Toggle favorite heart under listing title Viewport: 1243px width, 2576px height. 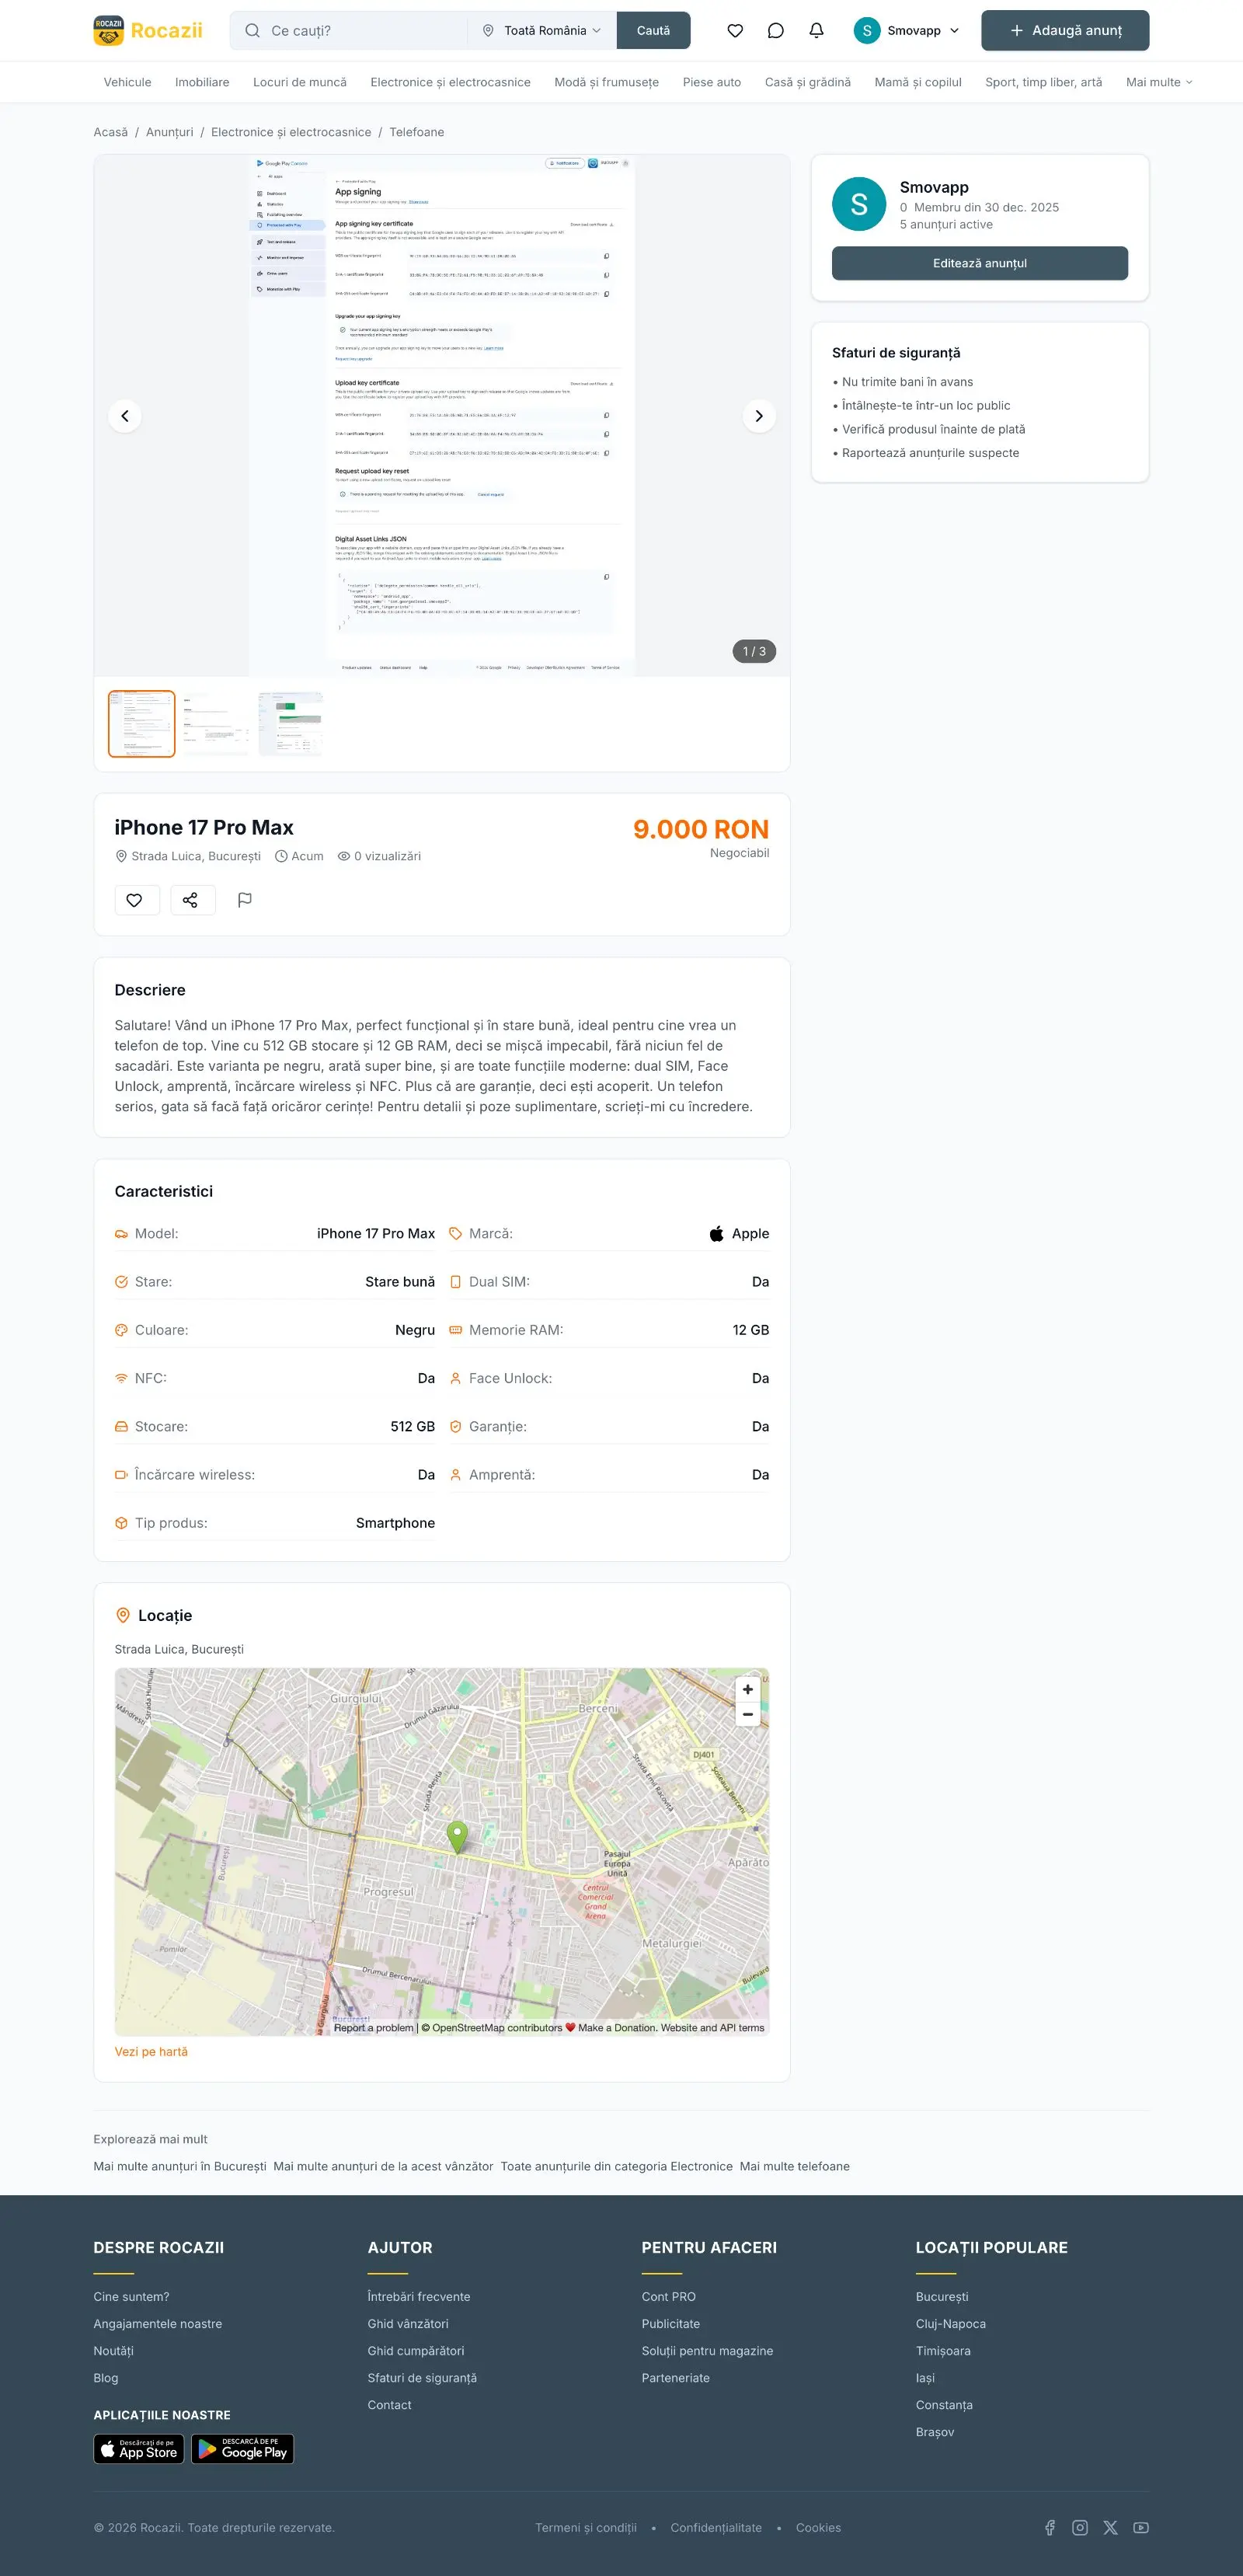[134, 900]
